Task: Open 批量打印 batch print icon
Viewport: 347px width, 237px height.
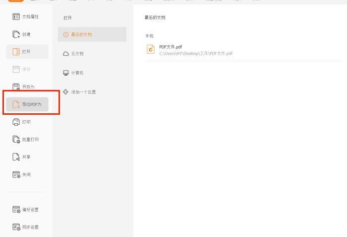Action: coord(16,140)
